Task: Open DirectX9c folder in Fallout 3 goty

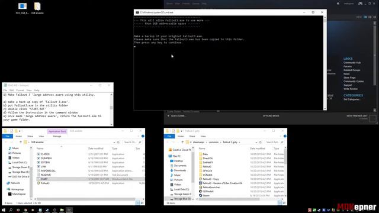Action: [x=208, y=158]
